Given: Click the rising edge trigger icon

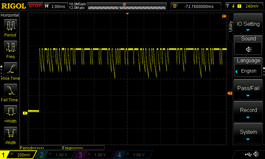Looking at the screenshot, I should click(x=233, y=6).
